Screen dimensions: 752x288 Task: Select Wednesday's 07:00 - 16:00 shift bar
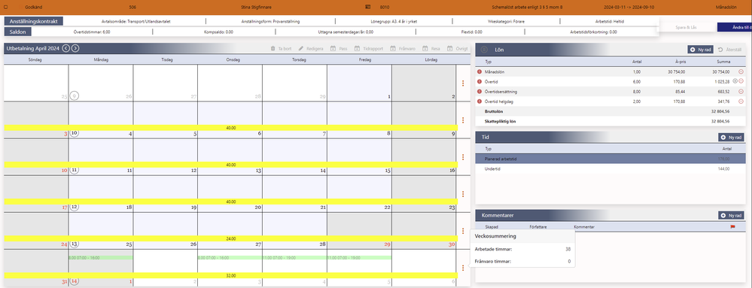(230, 258)
